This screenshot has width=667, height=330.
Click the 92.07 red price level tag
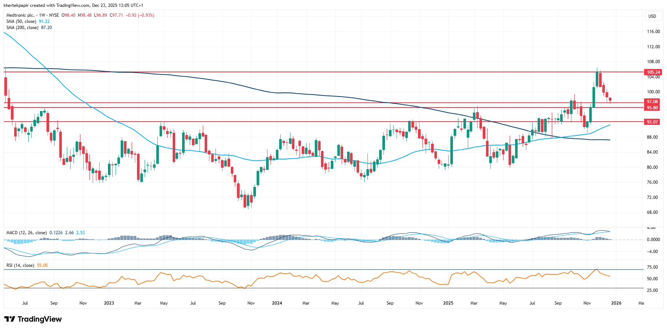tap(652, 122)
